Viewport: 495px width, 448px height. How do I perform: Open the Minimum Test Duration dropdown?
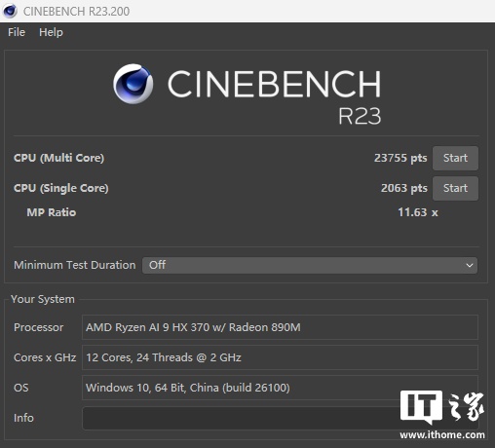tap(310, 265)
